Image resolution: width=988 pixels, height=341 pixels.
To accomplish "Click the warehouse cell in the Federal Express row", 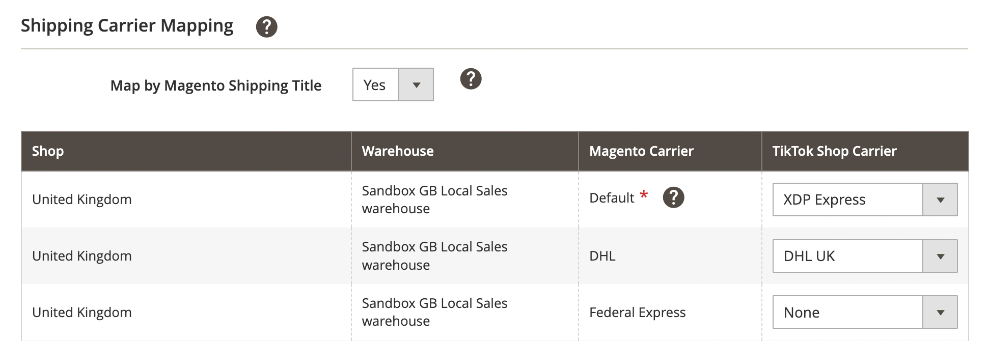I will point(434,312).
